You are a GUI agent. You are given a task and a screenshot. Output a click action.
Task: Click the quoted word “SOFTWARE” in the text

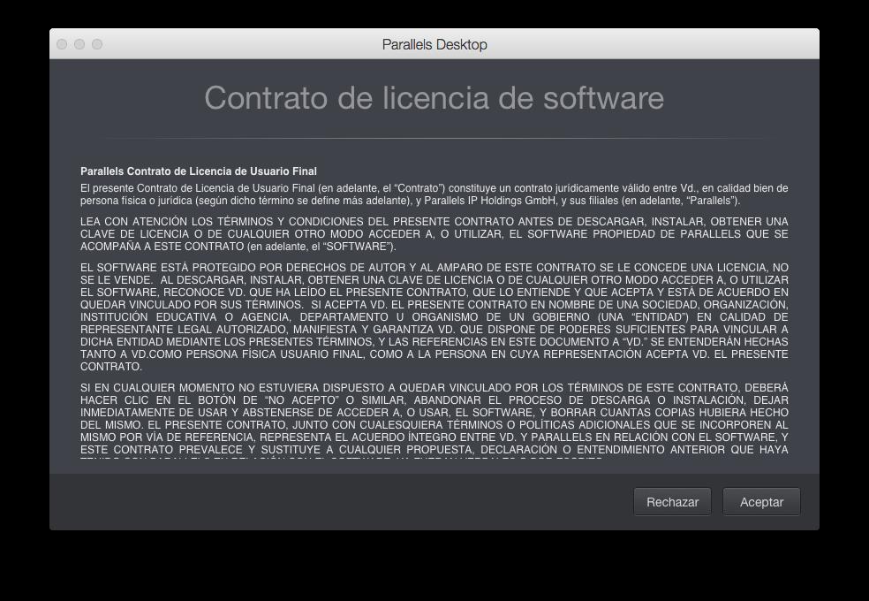pos(357,247)
